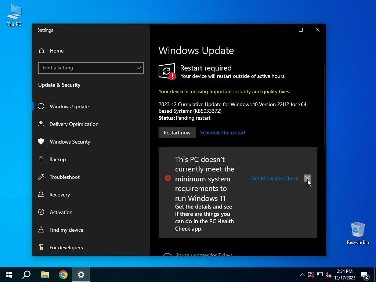Image resolution: width=376 pixels, height=282 pixels.
Task: Select Windows Update in the sidebar
Action: [x=69, y=106]
